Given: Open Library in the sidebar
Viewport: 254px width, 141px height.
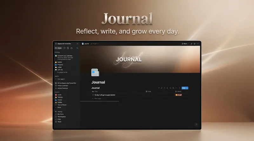Looking at the screenshot, I should point(59,112).
